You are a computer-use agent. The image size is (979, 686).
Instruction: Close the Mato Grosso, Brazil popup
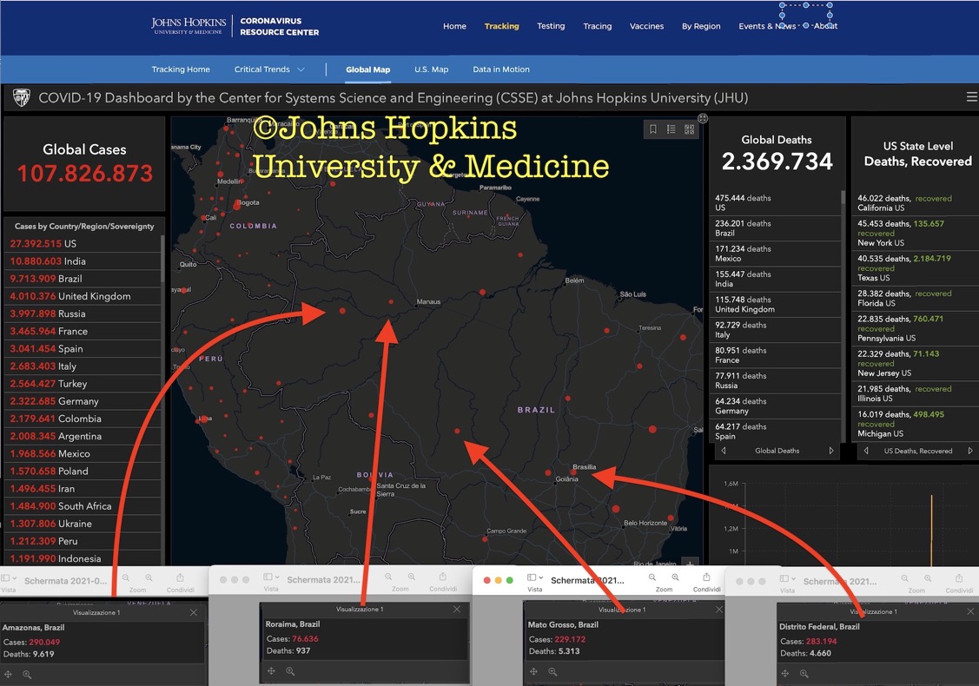(x=719, y=610)
